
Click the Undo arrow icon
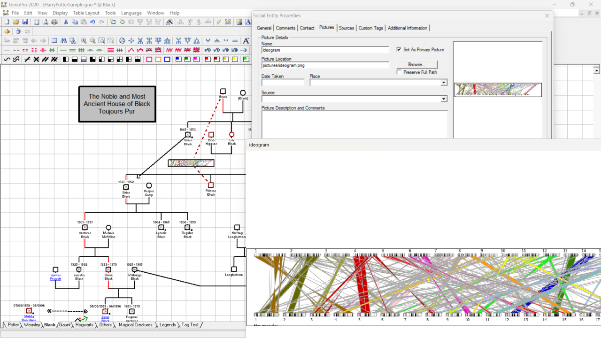click(x=92, y=22)
